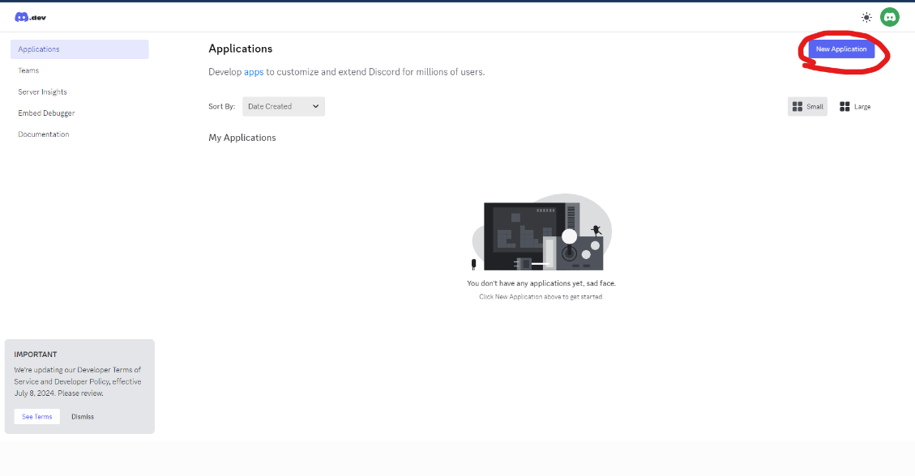Open Teams in the sidebar
915x476 pixels.
pos(28,70)
